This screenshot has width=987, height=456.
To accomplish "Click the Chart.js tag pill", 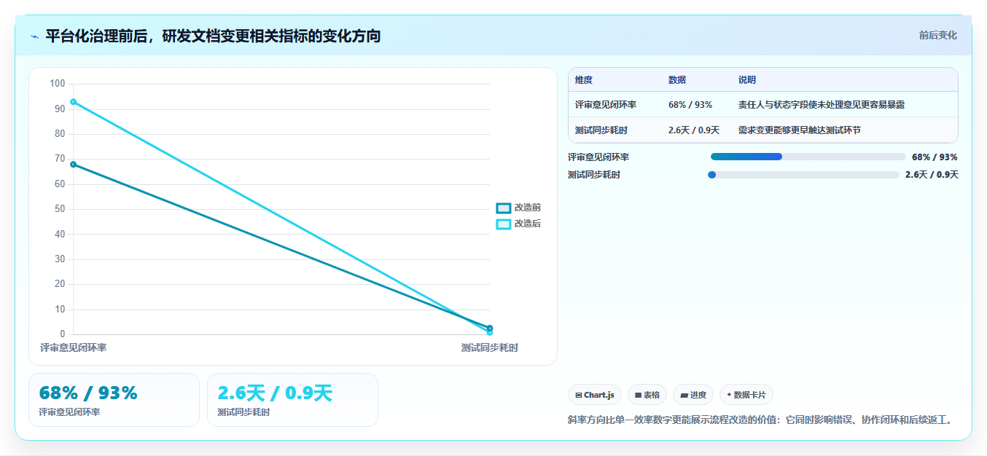I will tap(595, 395).
